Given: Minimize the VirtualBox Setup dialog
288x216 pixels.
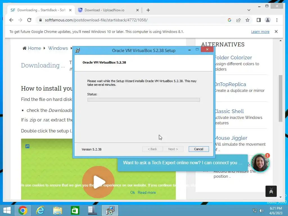Looking at the screenshot, I should [x=189, y=50].
